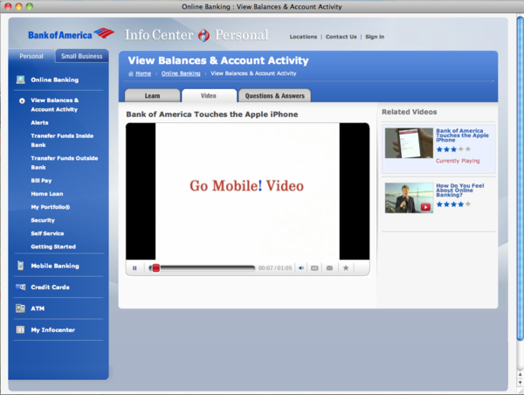Click the Bank of America logo
The height and width of the screenshot is (395, 524).
pyautogui.click(x=71, y=35)
